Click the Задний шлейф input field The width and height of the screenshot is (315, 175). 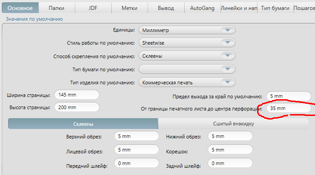click(230, 163)
